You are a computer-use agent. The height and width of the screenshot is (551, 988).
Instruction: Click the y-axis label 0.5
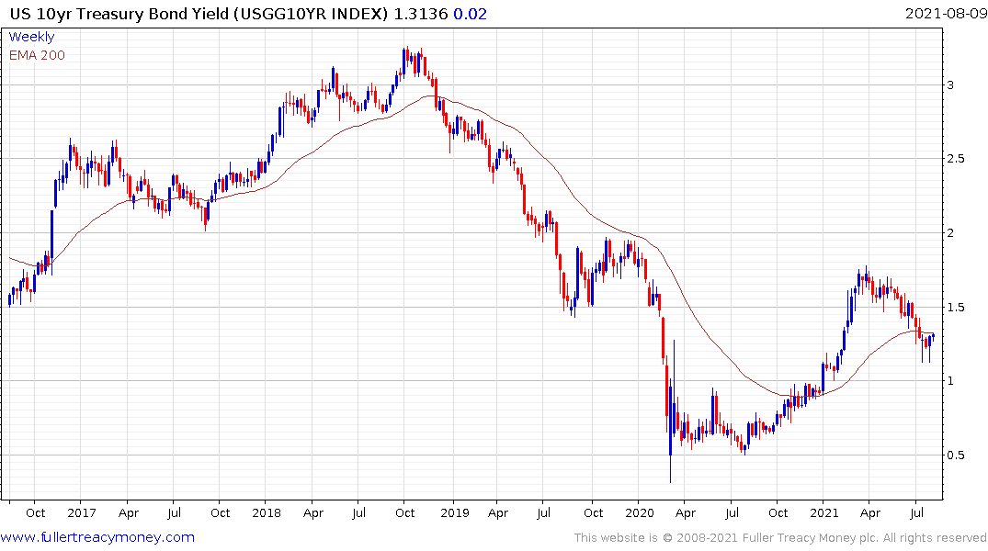[956, 455]
